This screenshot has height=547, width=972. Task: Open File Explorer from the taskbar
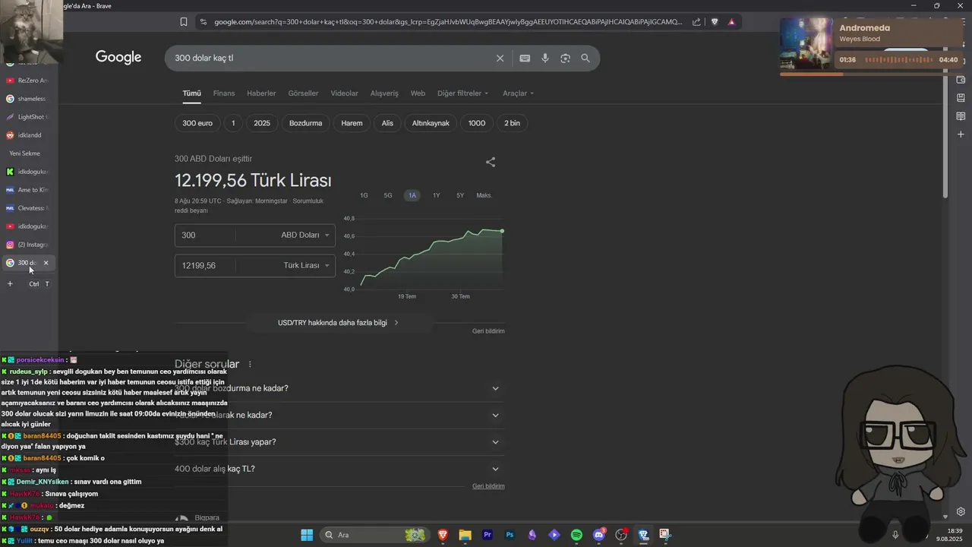click(x=465, y=535)
